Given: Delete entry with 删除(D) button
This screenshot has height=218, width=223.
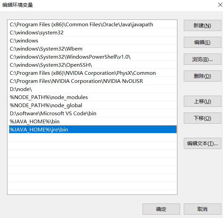Looking at the screenshot, I should pos(202,76).
